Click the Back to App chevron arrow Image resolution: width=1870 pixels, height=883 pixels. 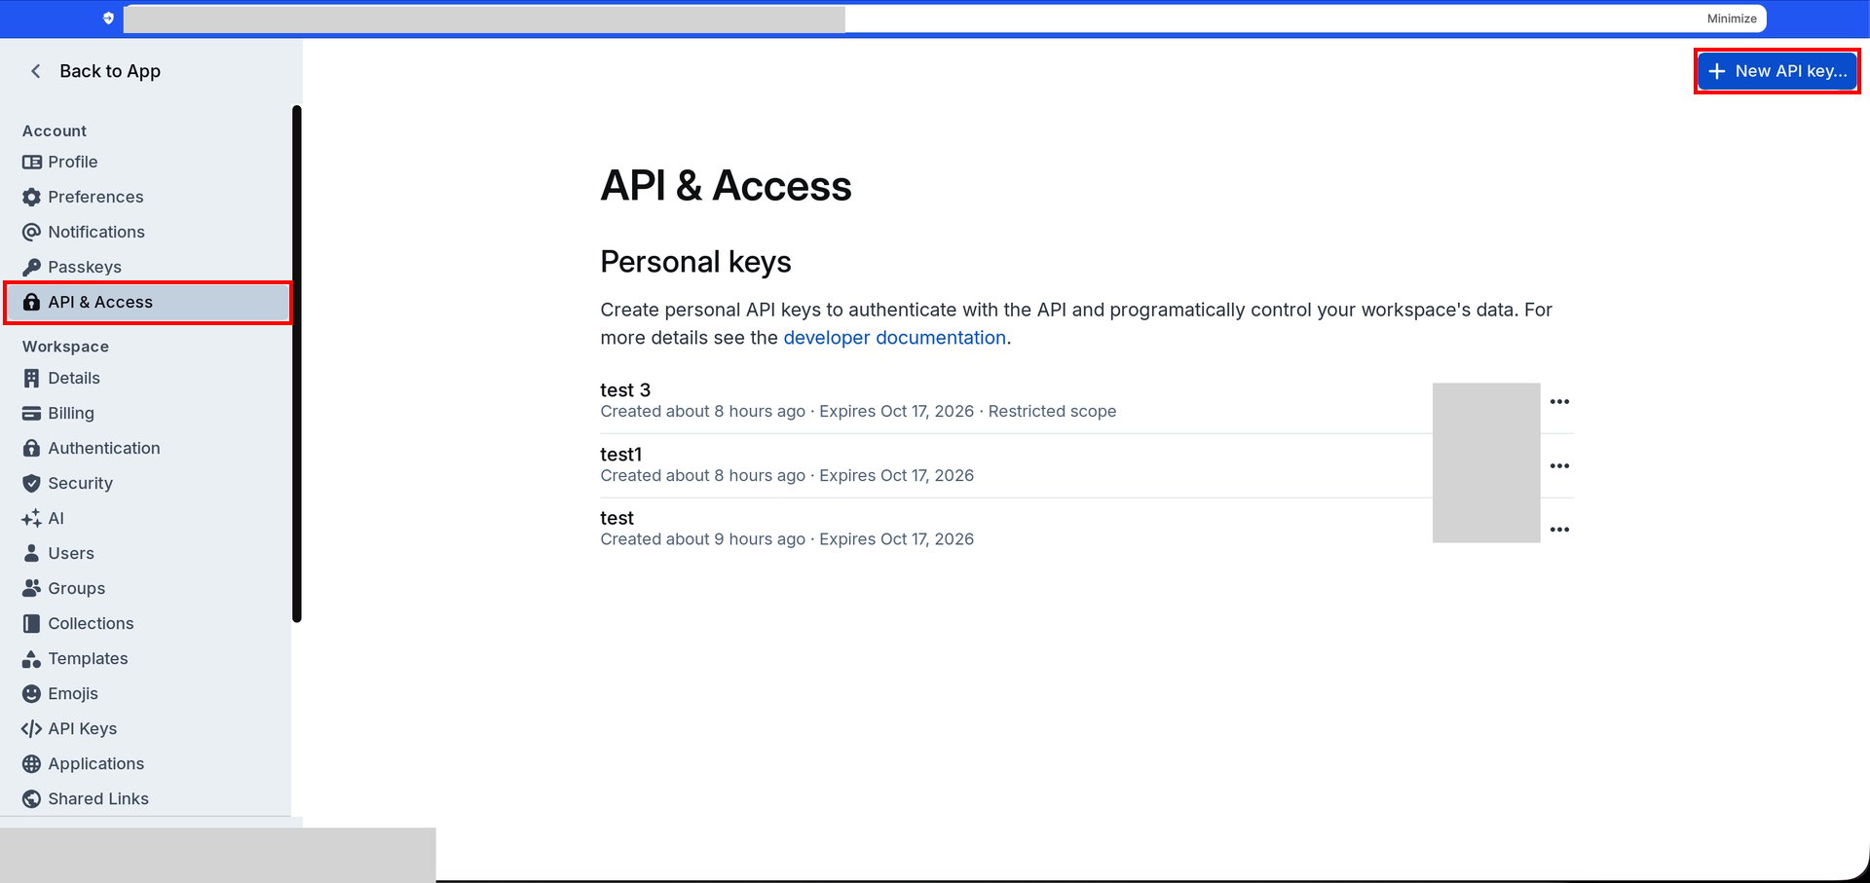(x=36, y=71)
